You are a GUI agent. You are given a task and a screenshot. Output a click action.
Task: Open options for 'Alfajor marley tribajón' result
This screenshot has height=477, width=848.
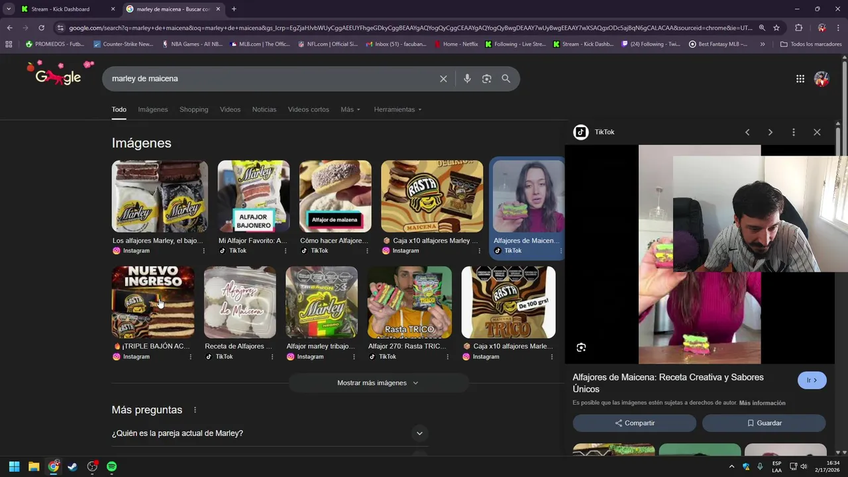(354, 357)
